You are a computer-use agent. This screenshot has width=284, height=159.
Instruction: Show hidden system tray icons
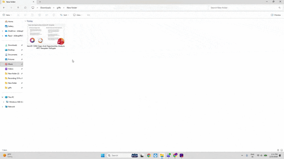242,155
